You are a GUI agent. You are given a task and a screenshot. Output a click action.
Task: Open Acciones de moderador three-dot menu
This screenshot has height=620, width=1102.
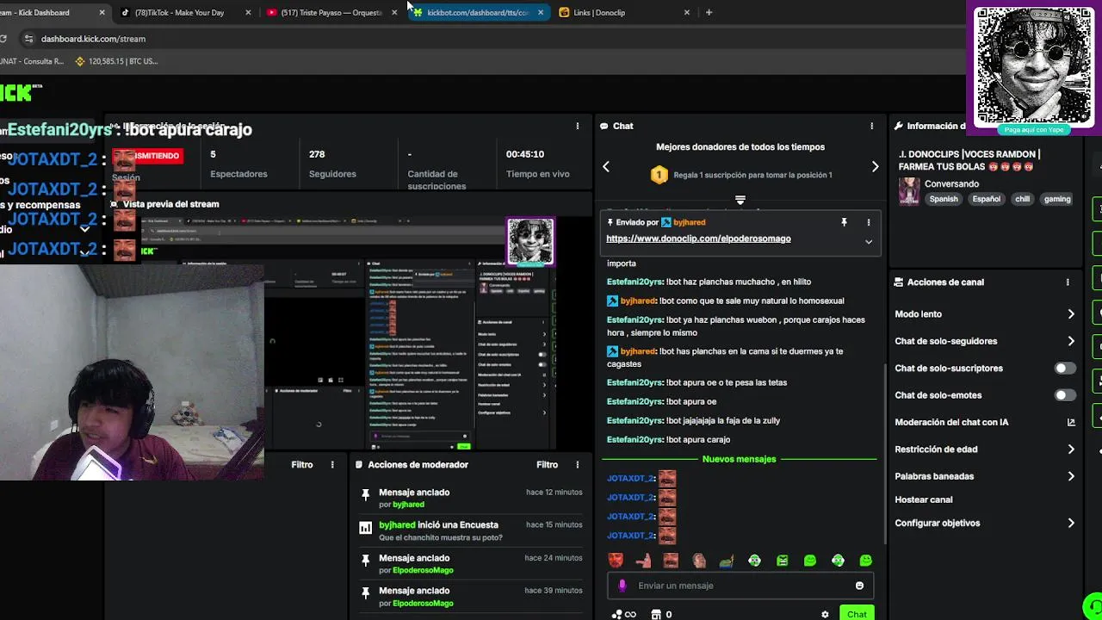578,465
